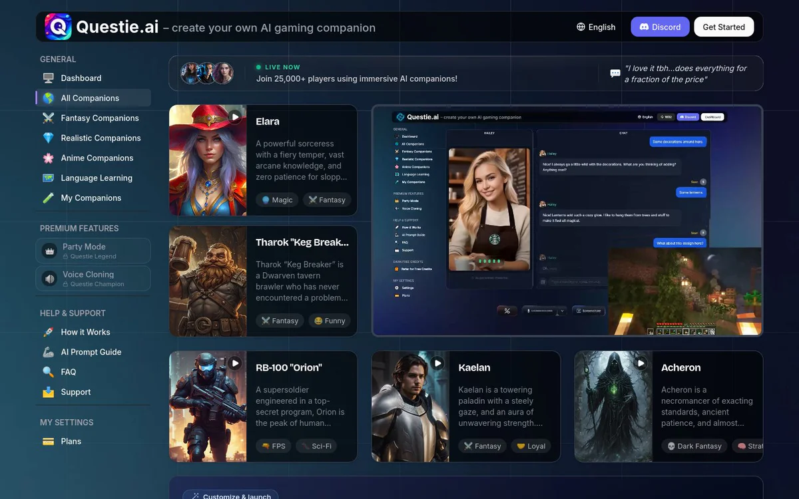Open Kaelan's paladin portrait
The height and width of the screenshot is (499, 799).
click(x=411, y=407)
